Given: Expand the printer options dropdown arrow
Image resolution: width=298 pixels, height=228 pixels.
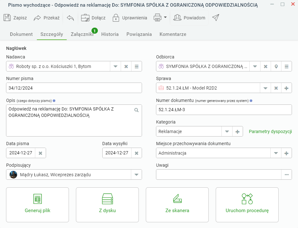Looking at the screenshot, I should click(165, 17).
